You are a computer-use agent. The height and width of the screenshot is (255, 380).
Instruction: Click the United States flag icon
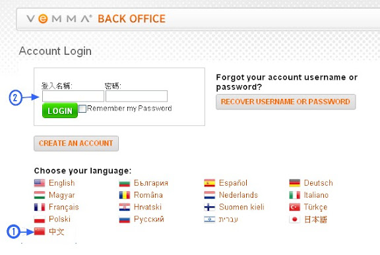pos(40,183)
